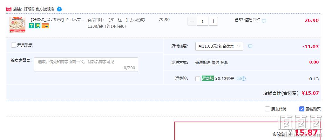Uncheck the 匿名购买 checkbox
Screen dimensions: 325x140
click(302, 109)
